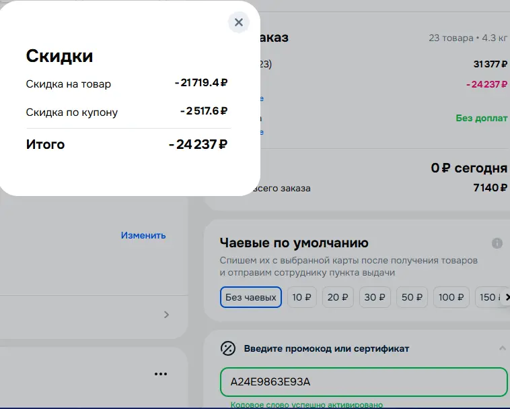Close the Скидки discounts popup
The width and height of the screenshot is (510, 409).
[239, 22]
